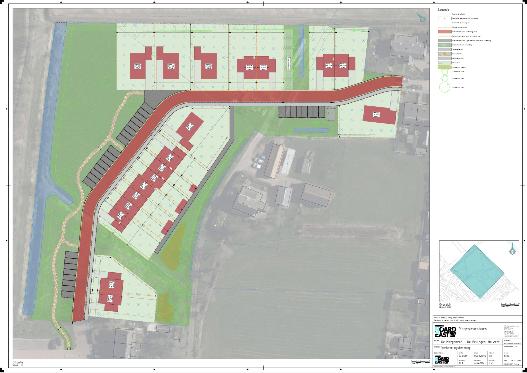Click the small Noard East logo under Opdrachtgever
This screenshot has width=527, height=373.
click(x=442, y=360)
